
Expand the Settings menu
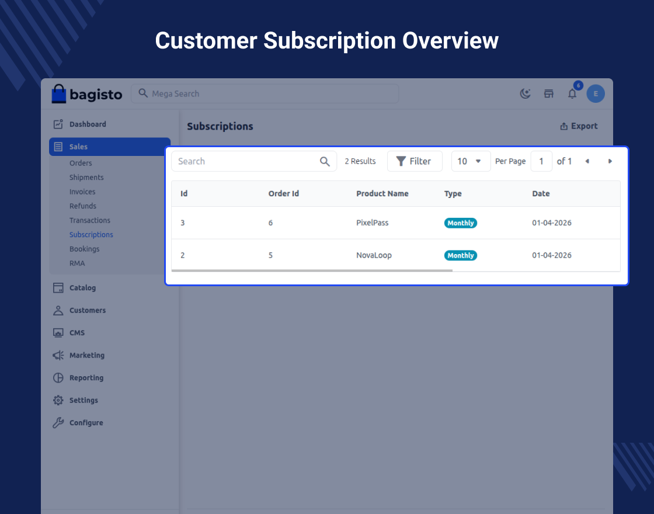pos(84,400)
